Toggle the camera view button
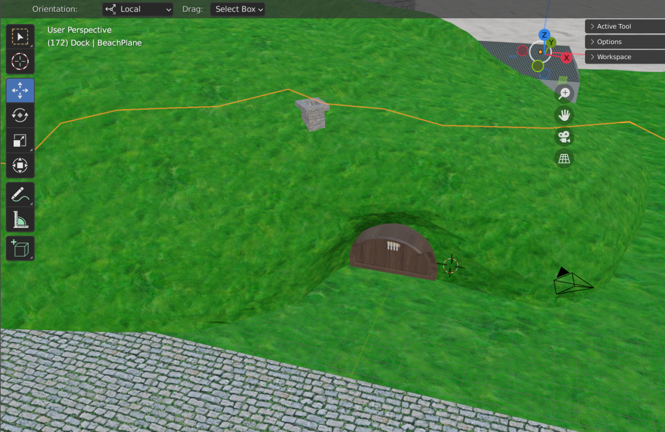 (564, 137)
